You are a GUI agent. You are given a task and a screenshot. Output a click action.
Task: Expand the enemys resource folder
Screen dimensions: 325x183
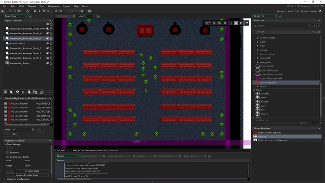click(x=258, y=50)
